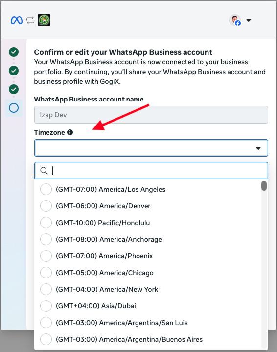
Task: Choose the (GMT-03:00) America/Argentina/Buenos Aires radio button
Action: point(46,339)
